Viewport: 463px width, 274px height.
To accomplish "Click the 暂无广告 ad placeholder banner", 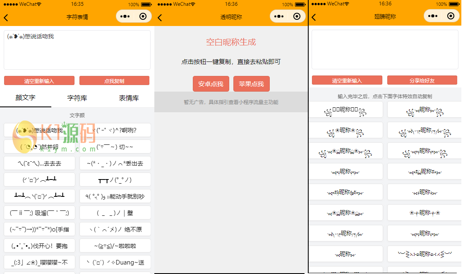I will tap(231, 102).
